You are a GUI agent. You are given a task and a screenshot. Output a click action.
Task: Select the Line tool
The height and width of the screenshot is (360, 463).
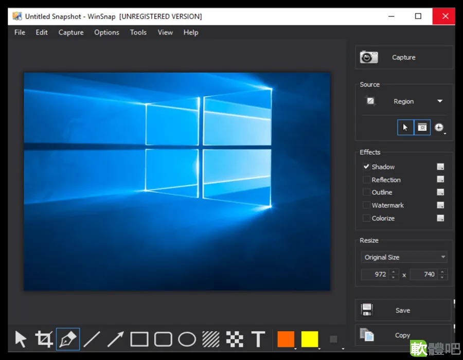[x=92, y=339]
